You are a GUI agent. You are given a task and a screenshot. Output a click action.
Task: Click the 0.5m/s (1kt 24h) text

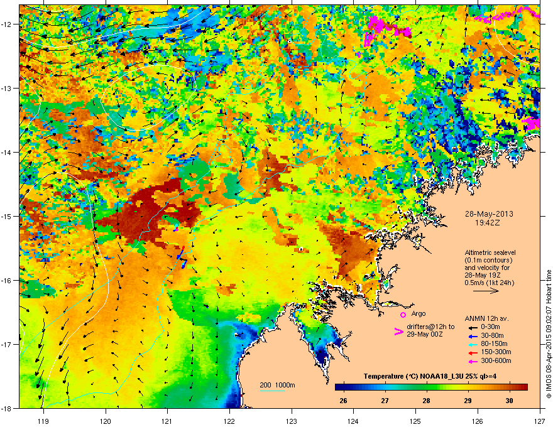[489, 283]
